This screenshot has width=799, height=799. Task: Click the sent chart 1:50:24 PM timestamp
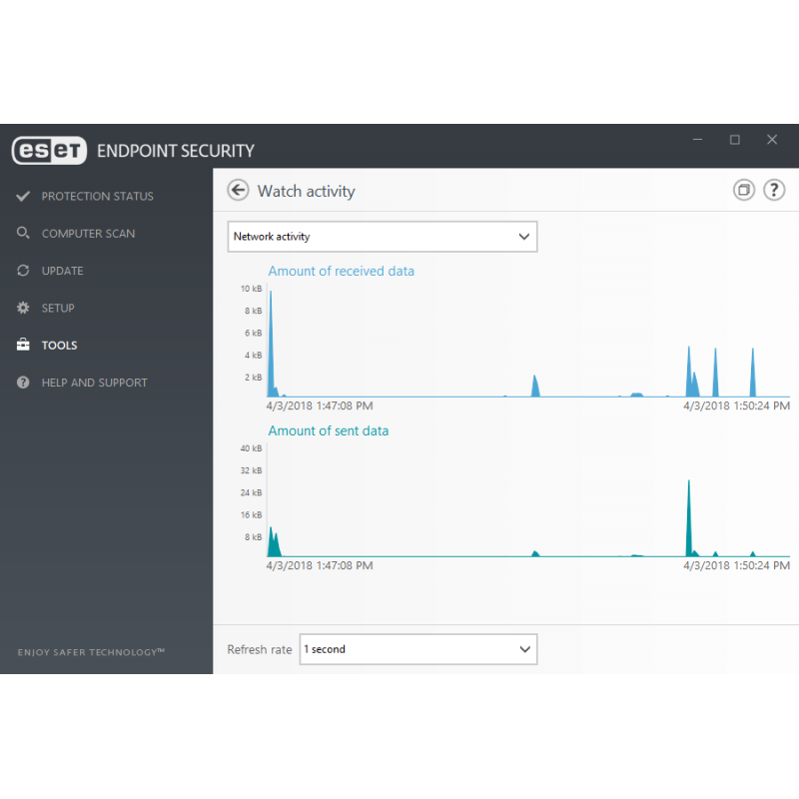click(736, 565)
